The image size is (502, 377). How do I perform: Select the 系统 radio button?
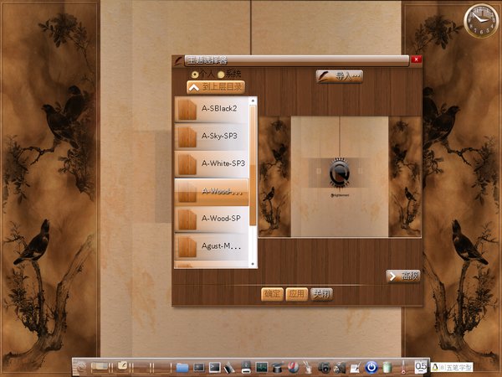point(221,74)
